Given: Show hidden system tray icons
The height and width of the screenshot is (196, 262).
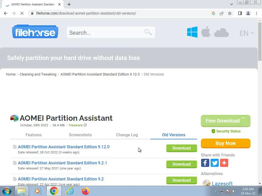Looking at the screenshot, I should point(215,191).
